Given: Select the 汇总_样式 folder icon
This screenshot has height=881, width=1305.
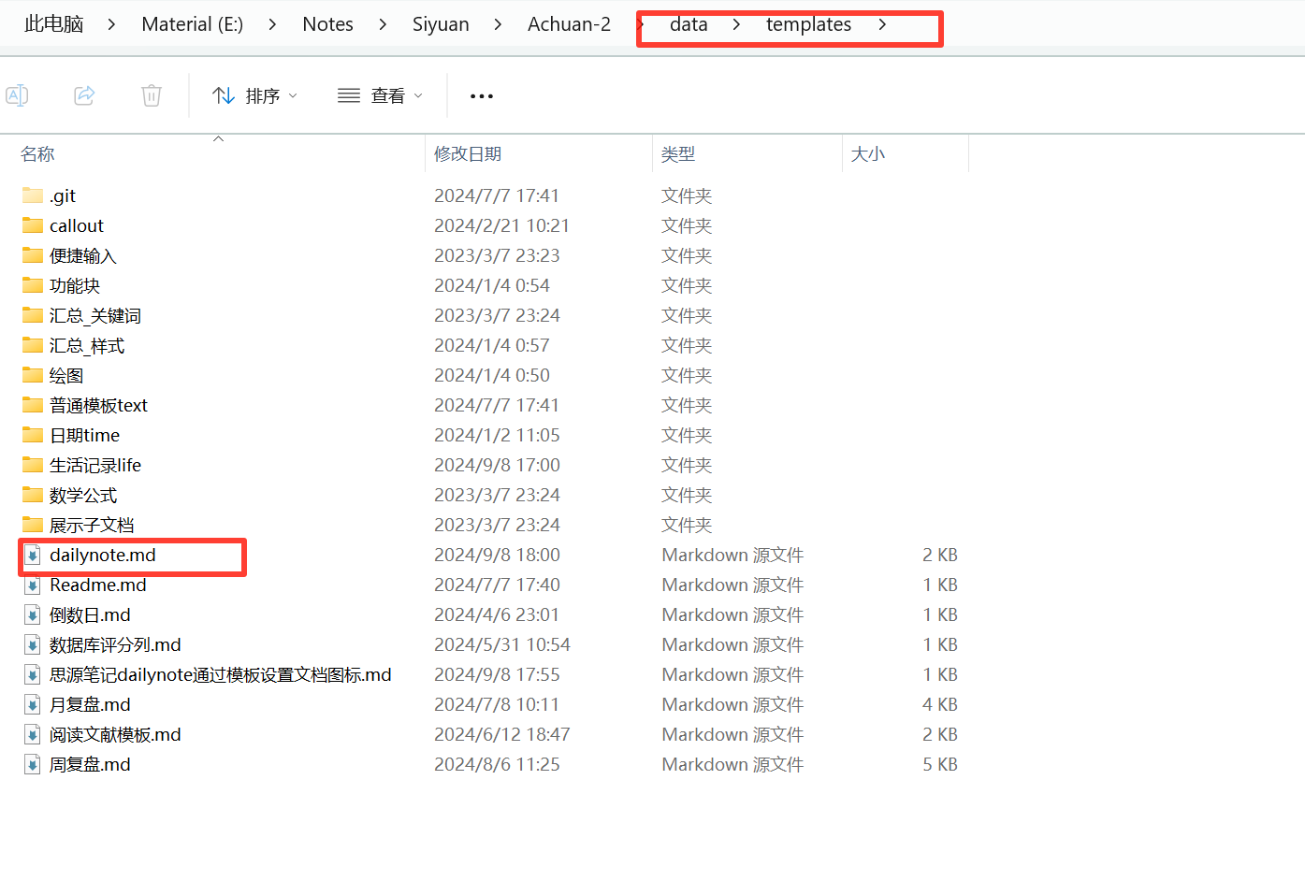Looking at the screenshot, I should (33, 345).
